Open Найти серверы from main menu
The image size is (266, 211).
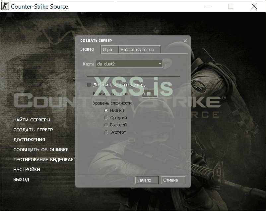point(32,120)
